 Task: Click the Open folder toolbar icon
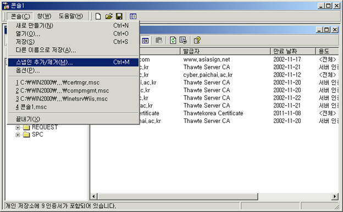pyautogui.click(x=109, y=16)
